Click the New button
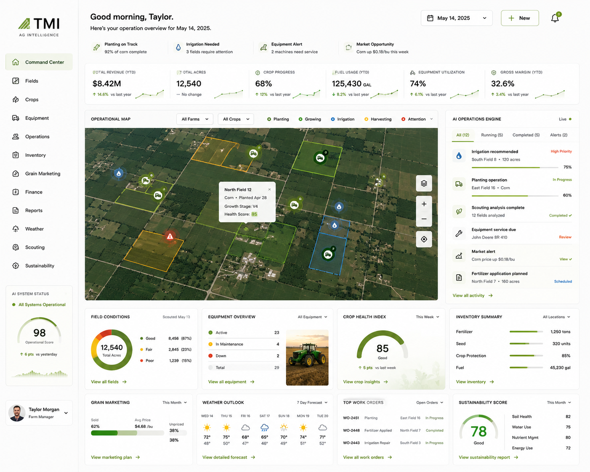 tap(520, 18)
